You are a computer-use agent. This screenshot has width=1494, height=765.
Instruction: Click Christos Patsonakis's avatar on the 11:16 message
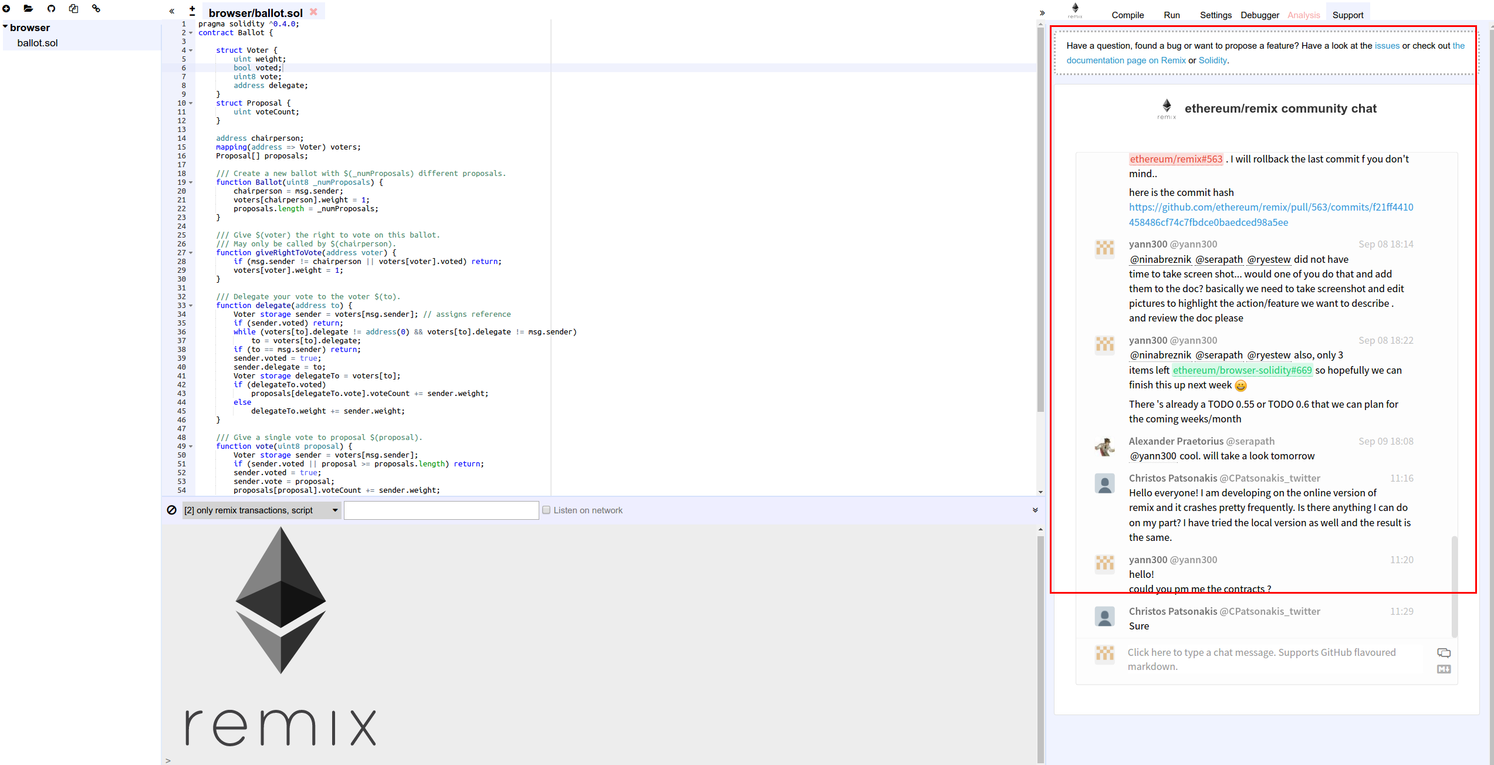1105,483
